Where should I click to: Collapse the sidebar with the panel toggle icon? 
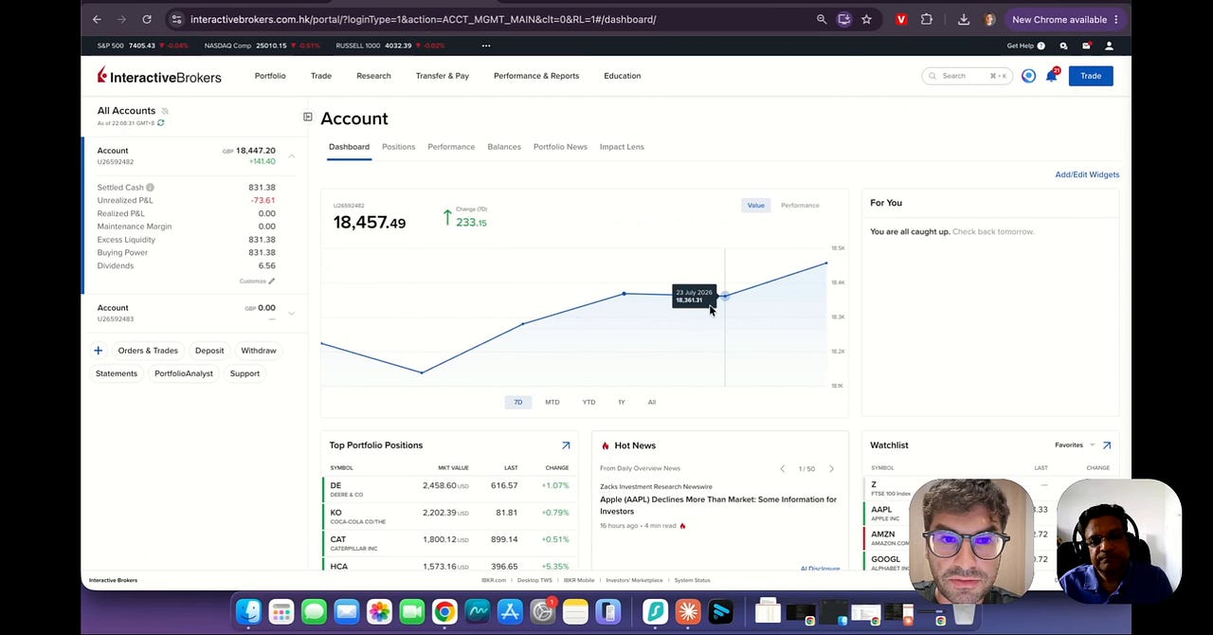308,117
